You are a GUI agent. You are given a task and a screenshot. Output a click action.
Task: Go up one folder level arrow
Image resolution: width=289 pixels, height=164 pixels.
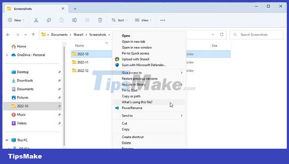(x=33, y=35)
